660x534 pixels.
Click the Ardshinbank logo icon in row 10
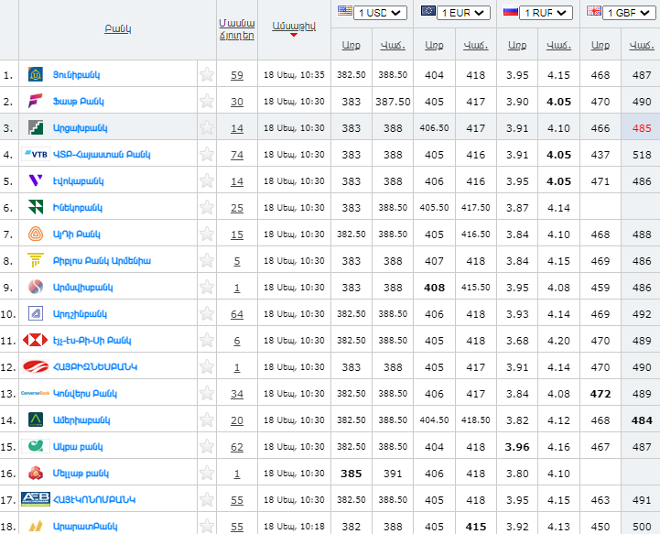coord(36,313)
